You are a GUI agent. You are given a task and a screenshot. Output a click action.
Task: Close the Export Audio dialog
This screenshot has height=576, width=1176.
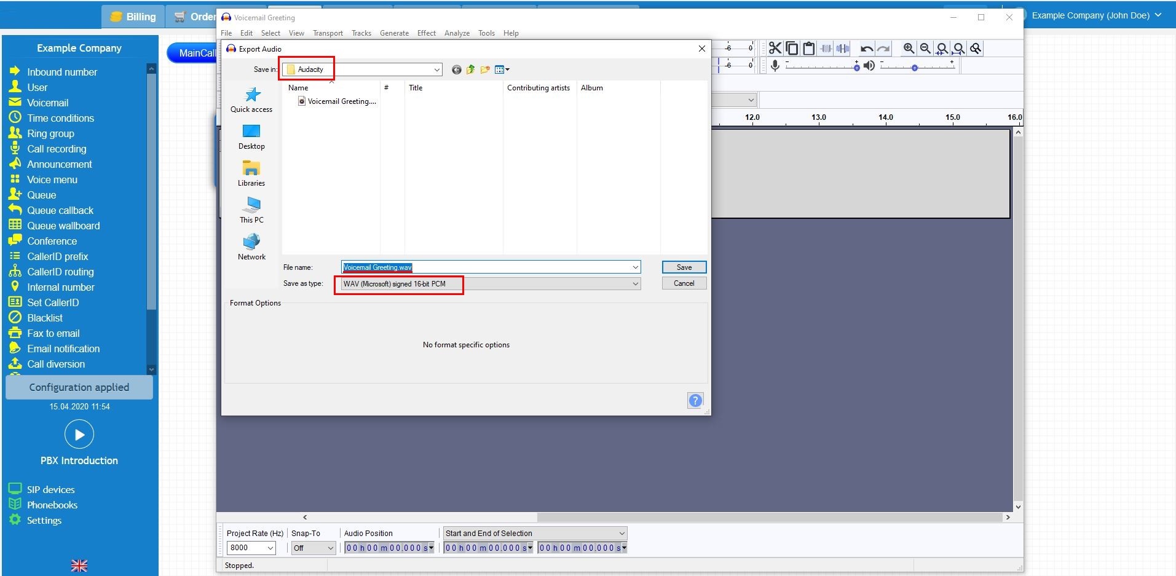tap(702, 49)
